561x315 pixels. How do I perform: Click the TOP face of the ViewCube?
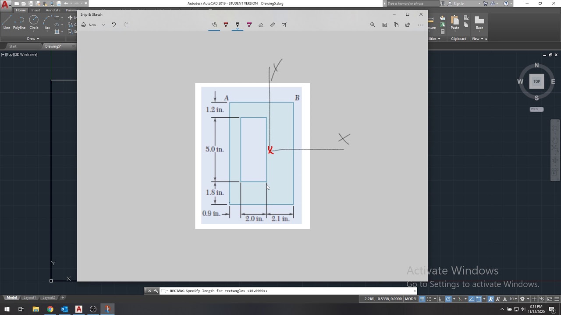point(536,81)
